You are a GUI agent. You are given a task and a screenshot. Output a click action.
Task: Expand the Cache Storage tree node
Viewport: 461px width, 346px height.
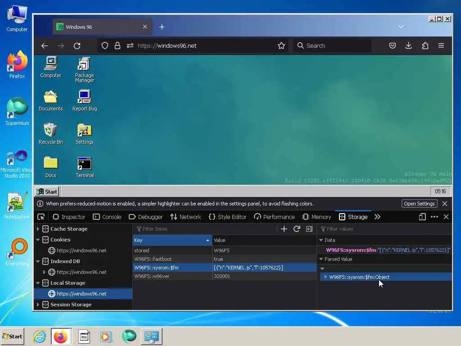[38, 229]
